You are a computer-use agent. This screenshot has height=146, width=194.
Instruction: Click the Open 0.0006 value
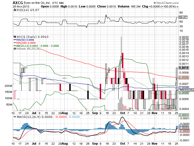(x=50, y=6)
